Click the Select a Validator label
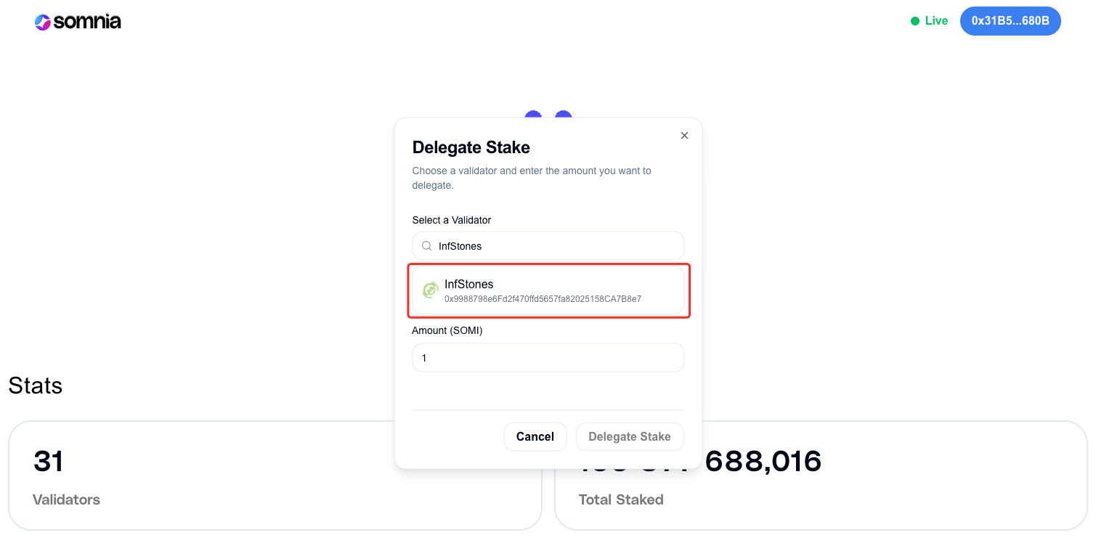 452,220
